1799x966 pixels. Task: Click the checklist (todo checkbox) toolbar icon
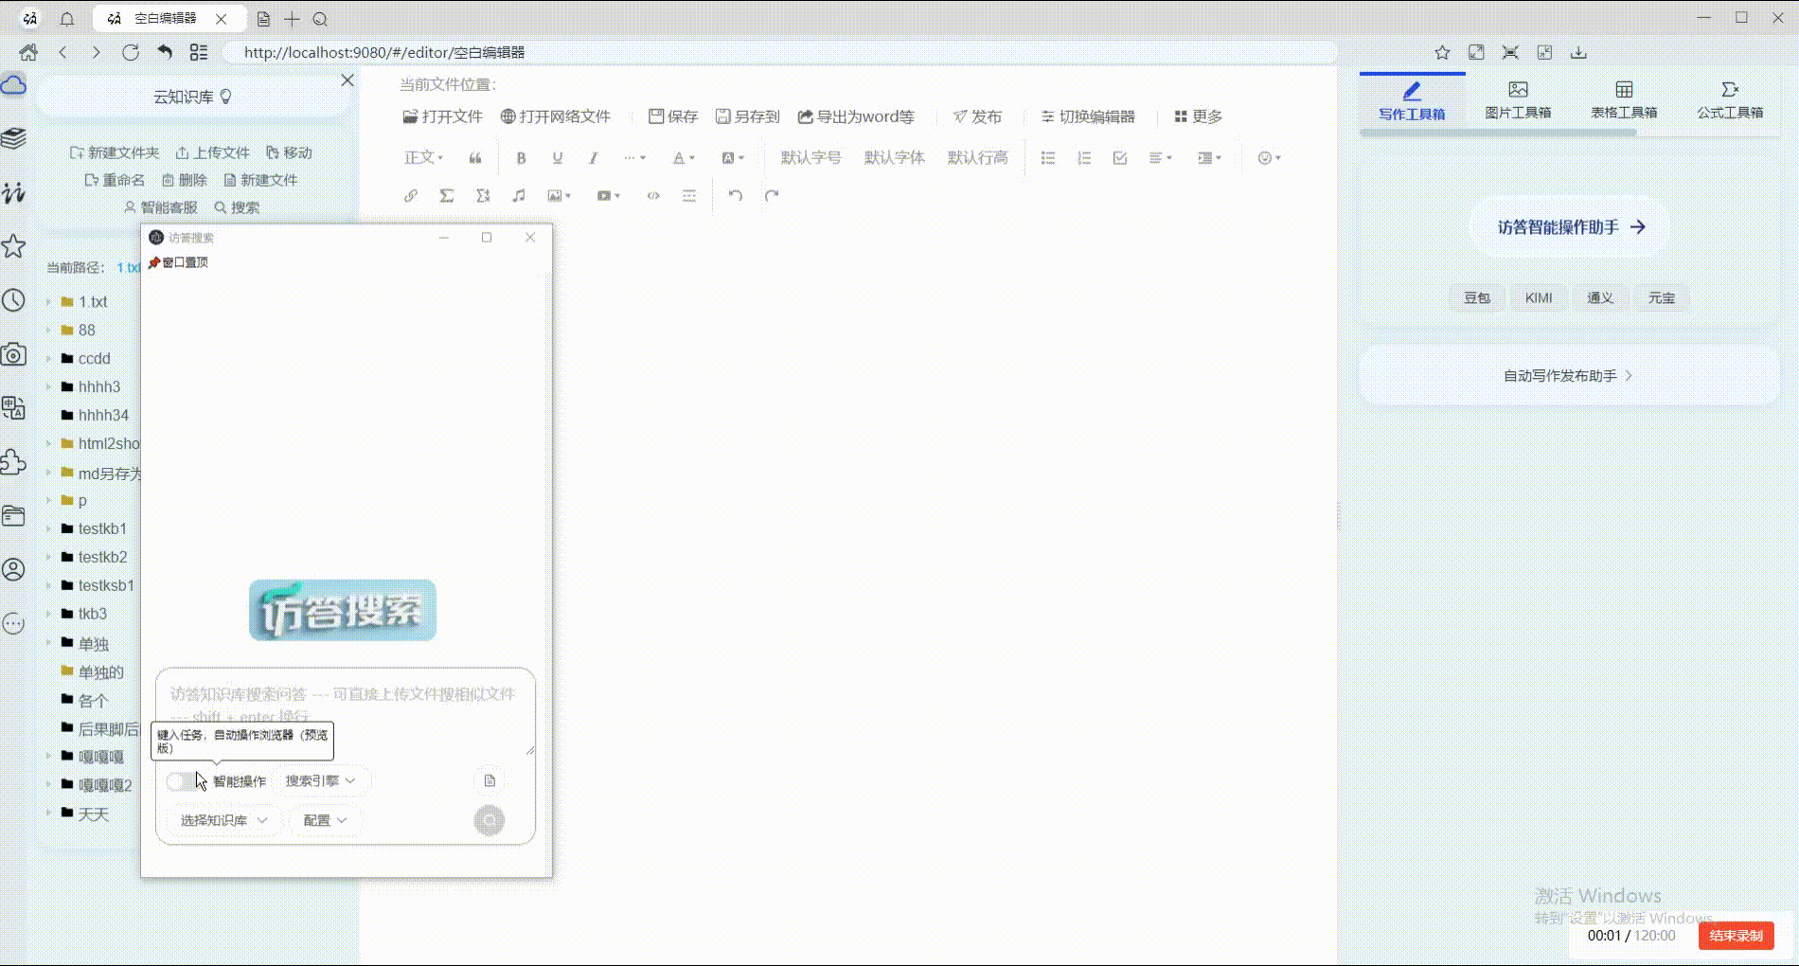pos(1120,158)
